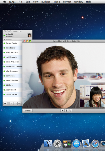Screen dimensions: 105x151
Task: Add a participant to the video chat
Action: (x=62, y=111)
